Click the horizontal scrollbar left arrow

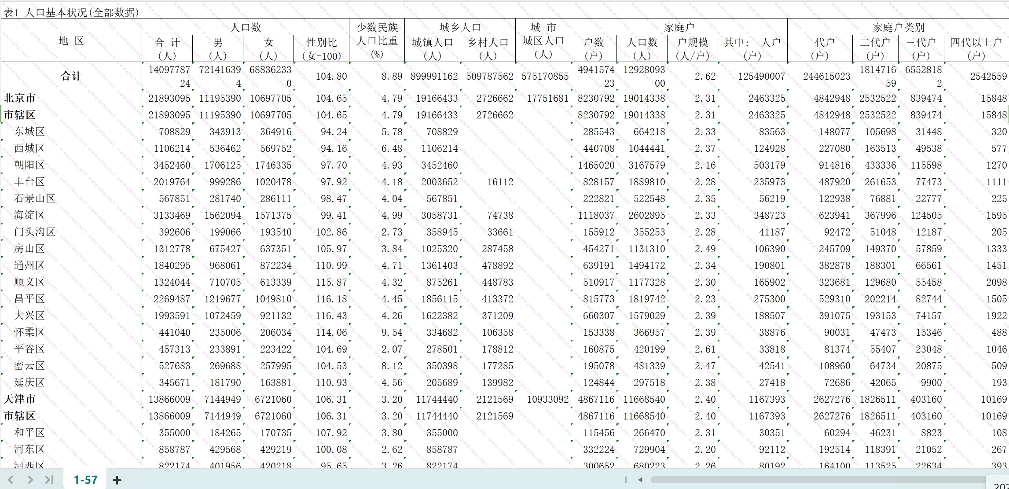(641, 480)
